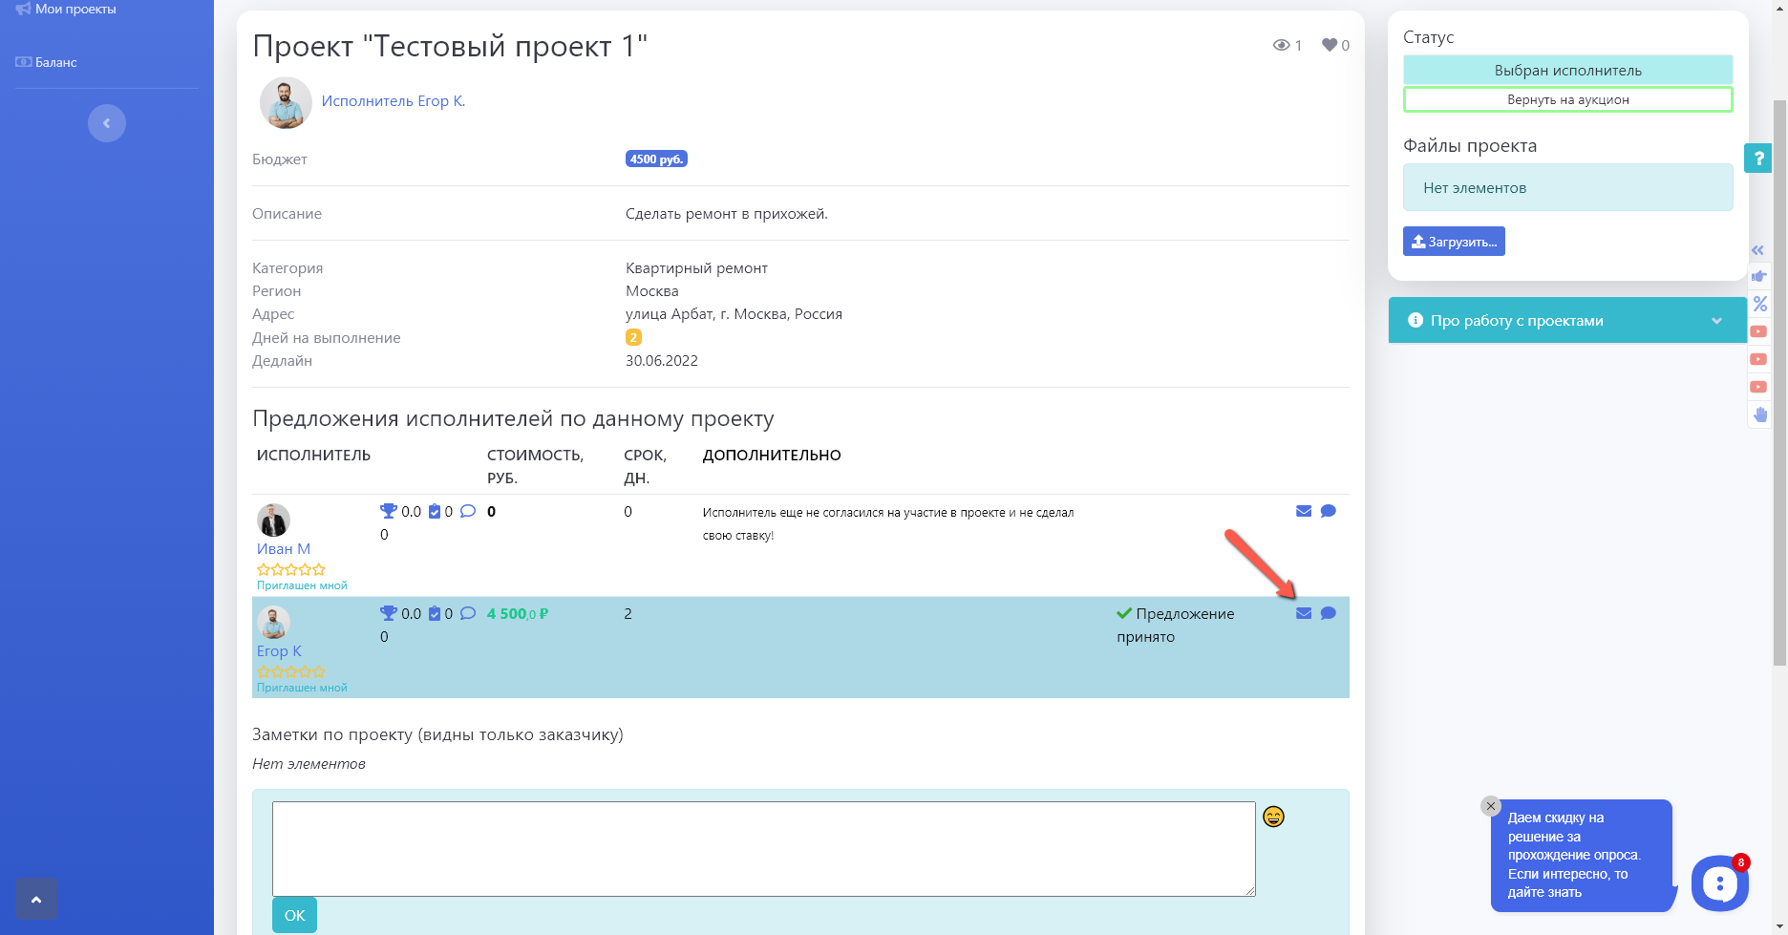Click the question mark help icon
Image resolution: width=1788 pixels, height=935 pixels.
point(1757,158)
